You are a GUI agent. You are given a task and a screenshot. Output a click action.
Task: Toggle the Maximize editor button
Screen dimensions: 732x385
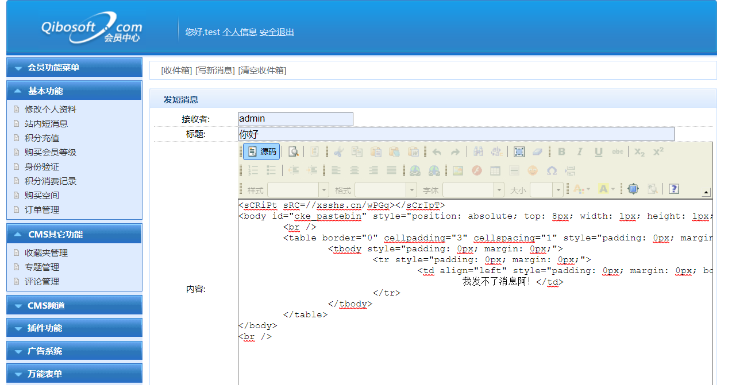(633, 189)
